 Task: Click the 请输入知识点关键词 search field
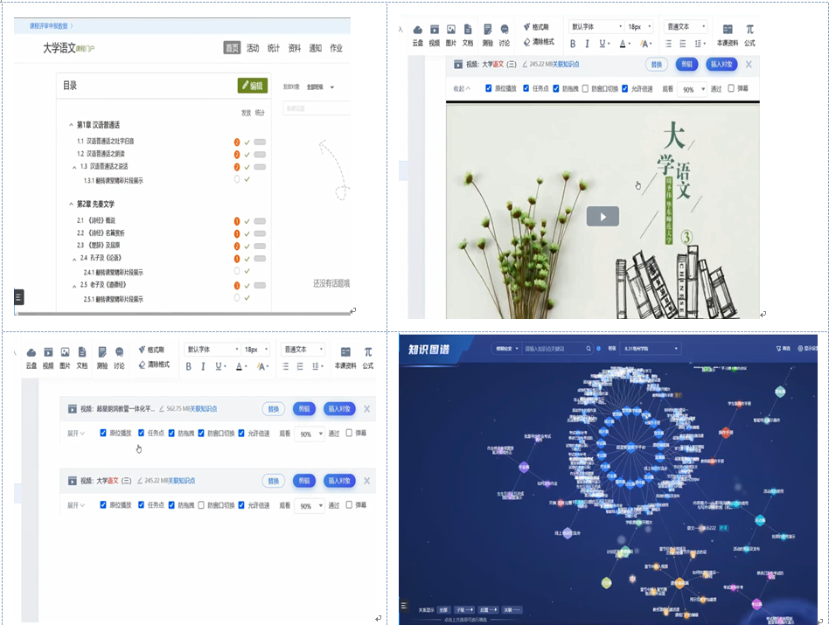coord(553,348)
